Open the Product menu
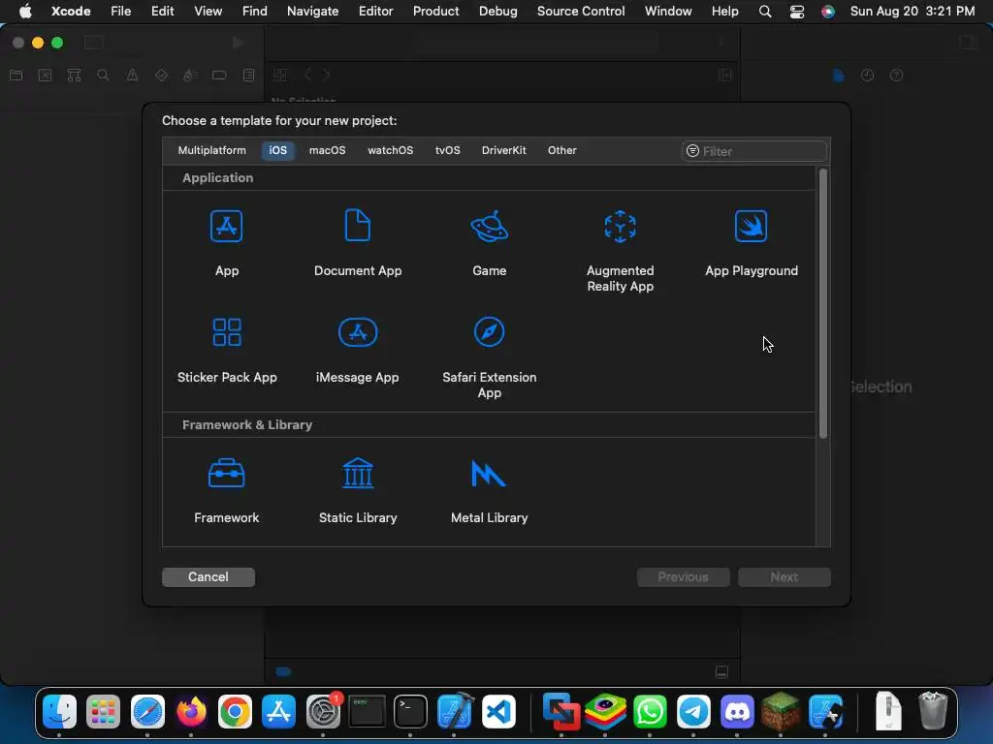The height and width of the screenshot is (744, 993). 435,12
